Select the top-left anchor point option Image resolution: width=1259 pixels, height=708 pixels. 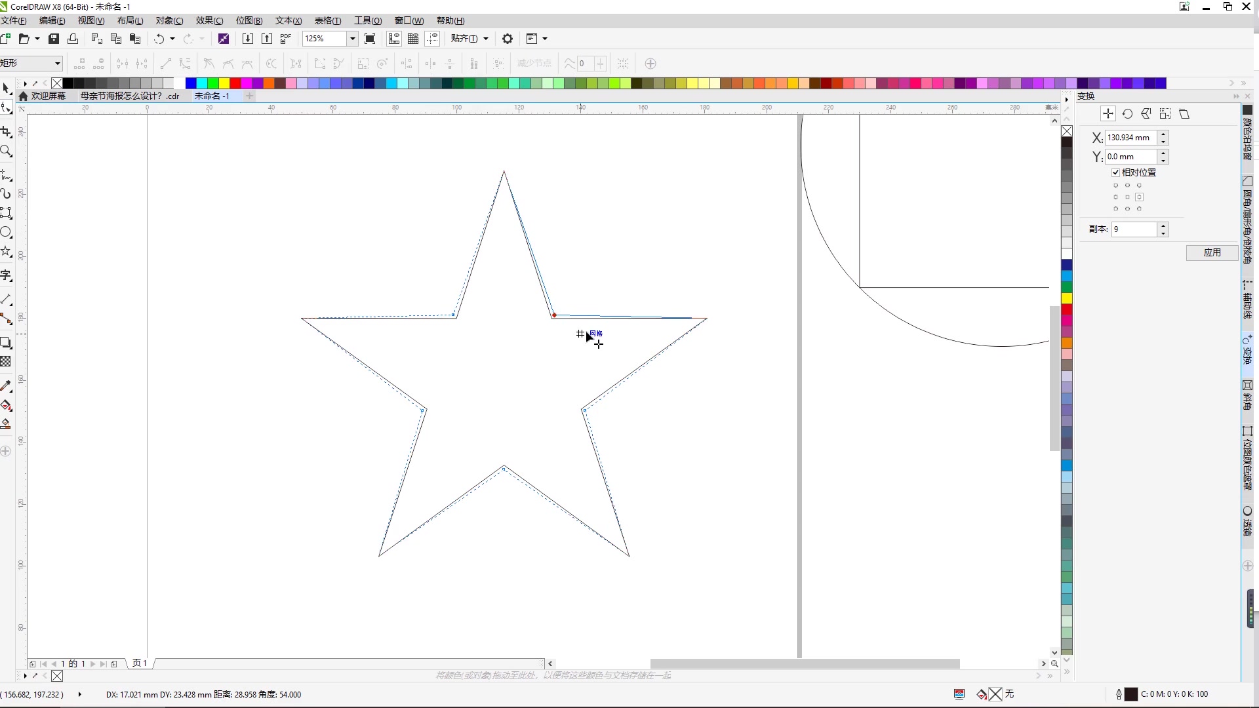pyautogui.click(x=1115, y=186)
